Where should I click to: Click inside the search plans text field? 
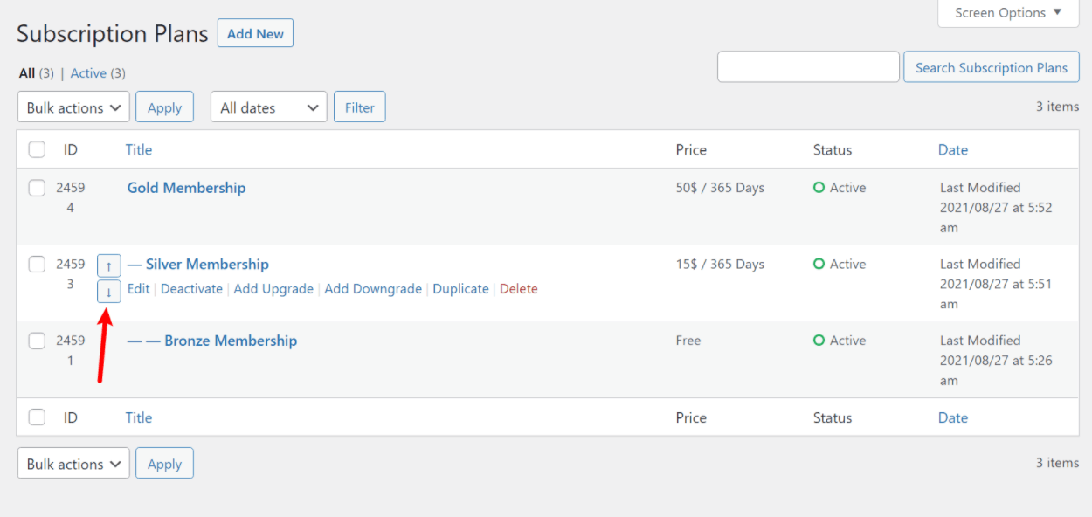[808, 67]
